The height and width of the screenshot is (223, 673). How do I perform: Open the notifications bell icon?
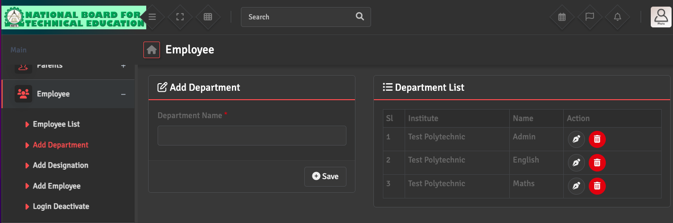tap(618, 17)
